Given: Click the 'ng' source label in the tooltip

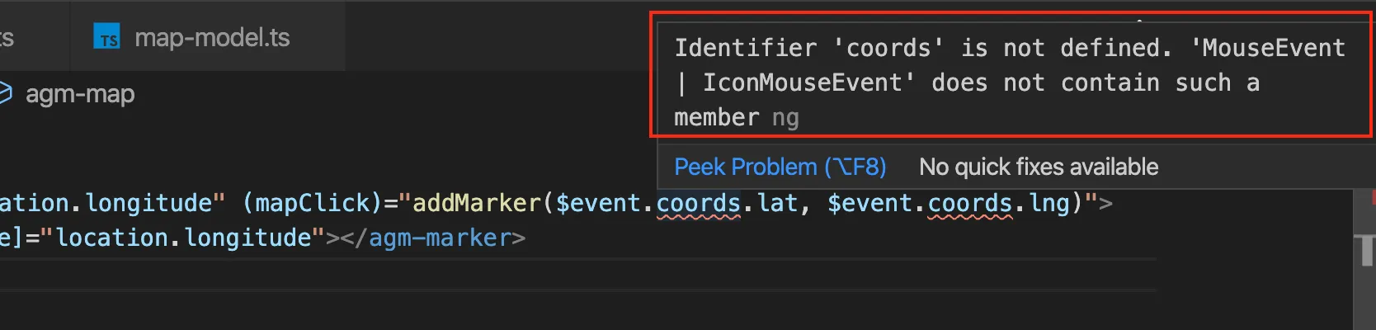Looking at the screenshot, I should (x=785, y=118).
